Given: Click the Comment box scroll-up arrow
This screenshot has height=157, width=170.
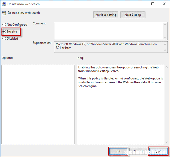Looking at the screenshot, I should tap(165, 25).
